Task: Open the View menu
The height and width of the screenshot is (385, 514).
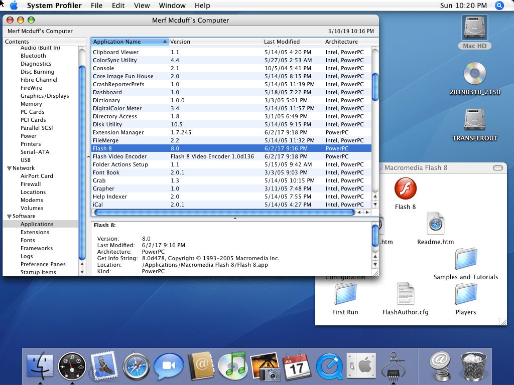Action: coord(142,6)
